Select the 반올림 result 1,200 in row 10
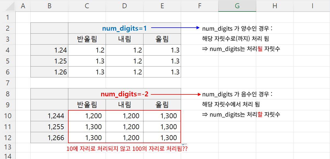 tap(87, 116)
